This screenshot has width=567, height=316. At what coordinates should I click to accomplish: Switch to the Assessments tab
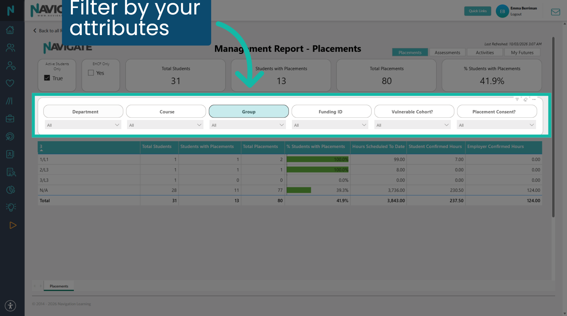[x=447, y=52]
